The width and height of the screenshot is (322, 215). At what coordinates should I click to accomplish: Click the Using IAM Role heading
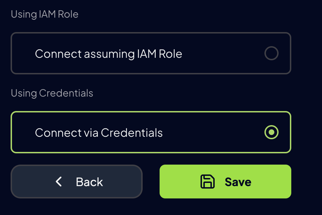(45, 14)
